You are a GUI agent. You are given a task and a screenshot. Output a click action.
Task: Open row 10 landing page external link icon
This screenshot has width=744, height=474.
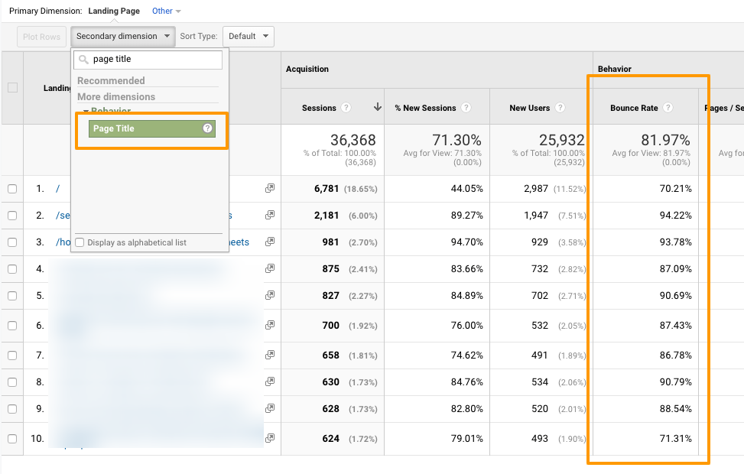(269, 438)
